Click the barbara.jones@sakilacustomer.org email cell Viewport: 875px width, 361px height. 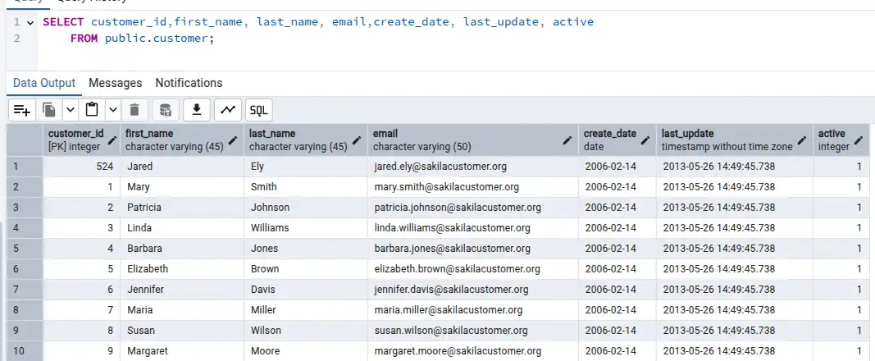[473, 249]
